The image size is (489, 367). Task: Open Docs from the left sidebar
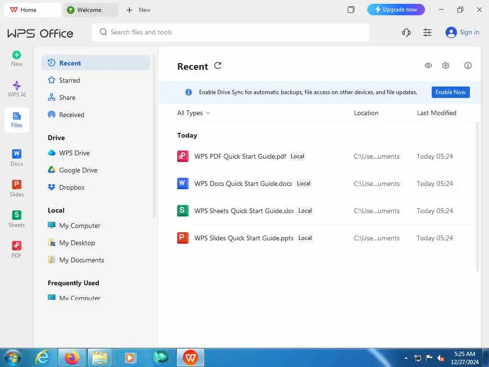pyautogui.click(x=17, y=158)
